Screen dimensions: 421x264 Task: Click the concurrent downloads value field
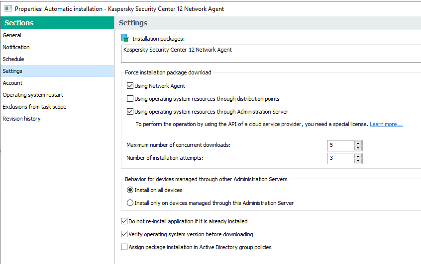(340, 145)
